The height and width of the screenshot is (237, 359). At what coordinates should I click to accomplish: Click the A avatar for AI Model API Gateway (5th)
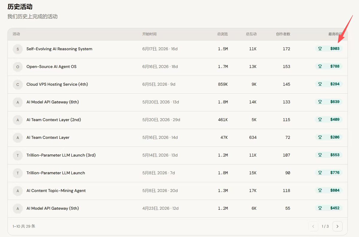coord(18,209)
